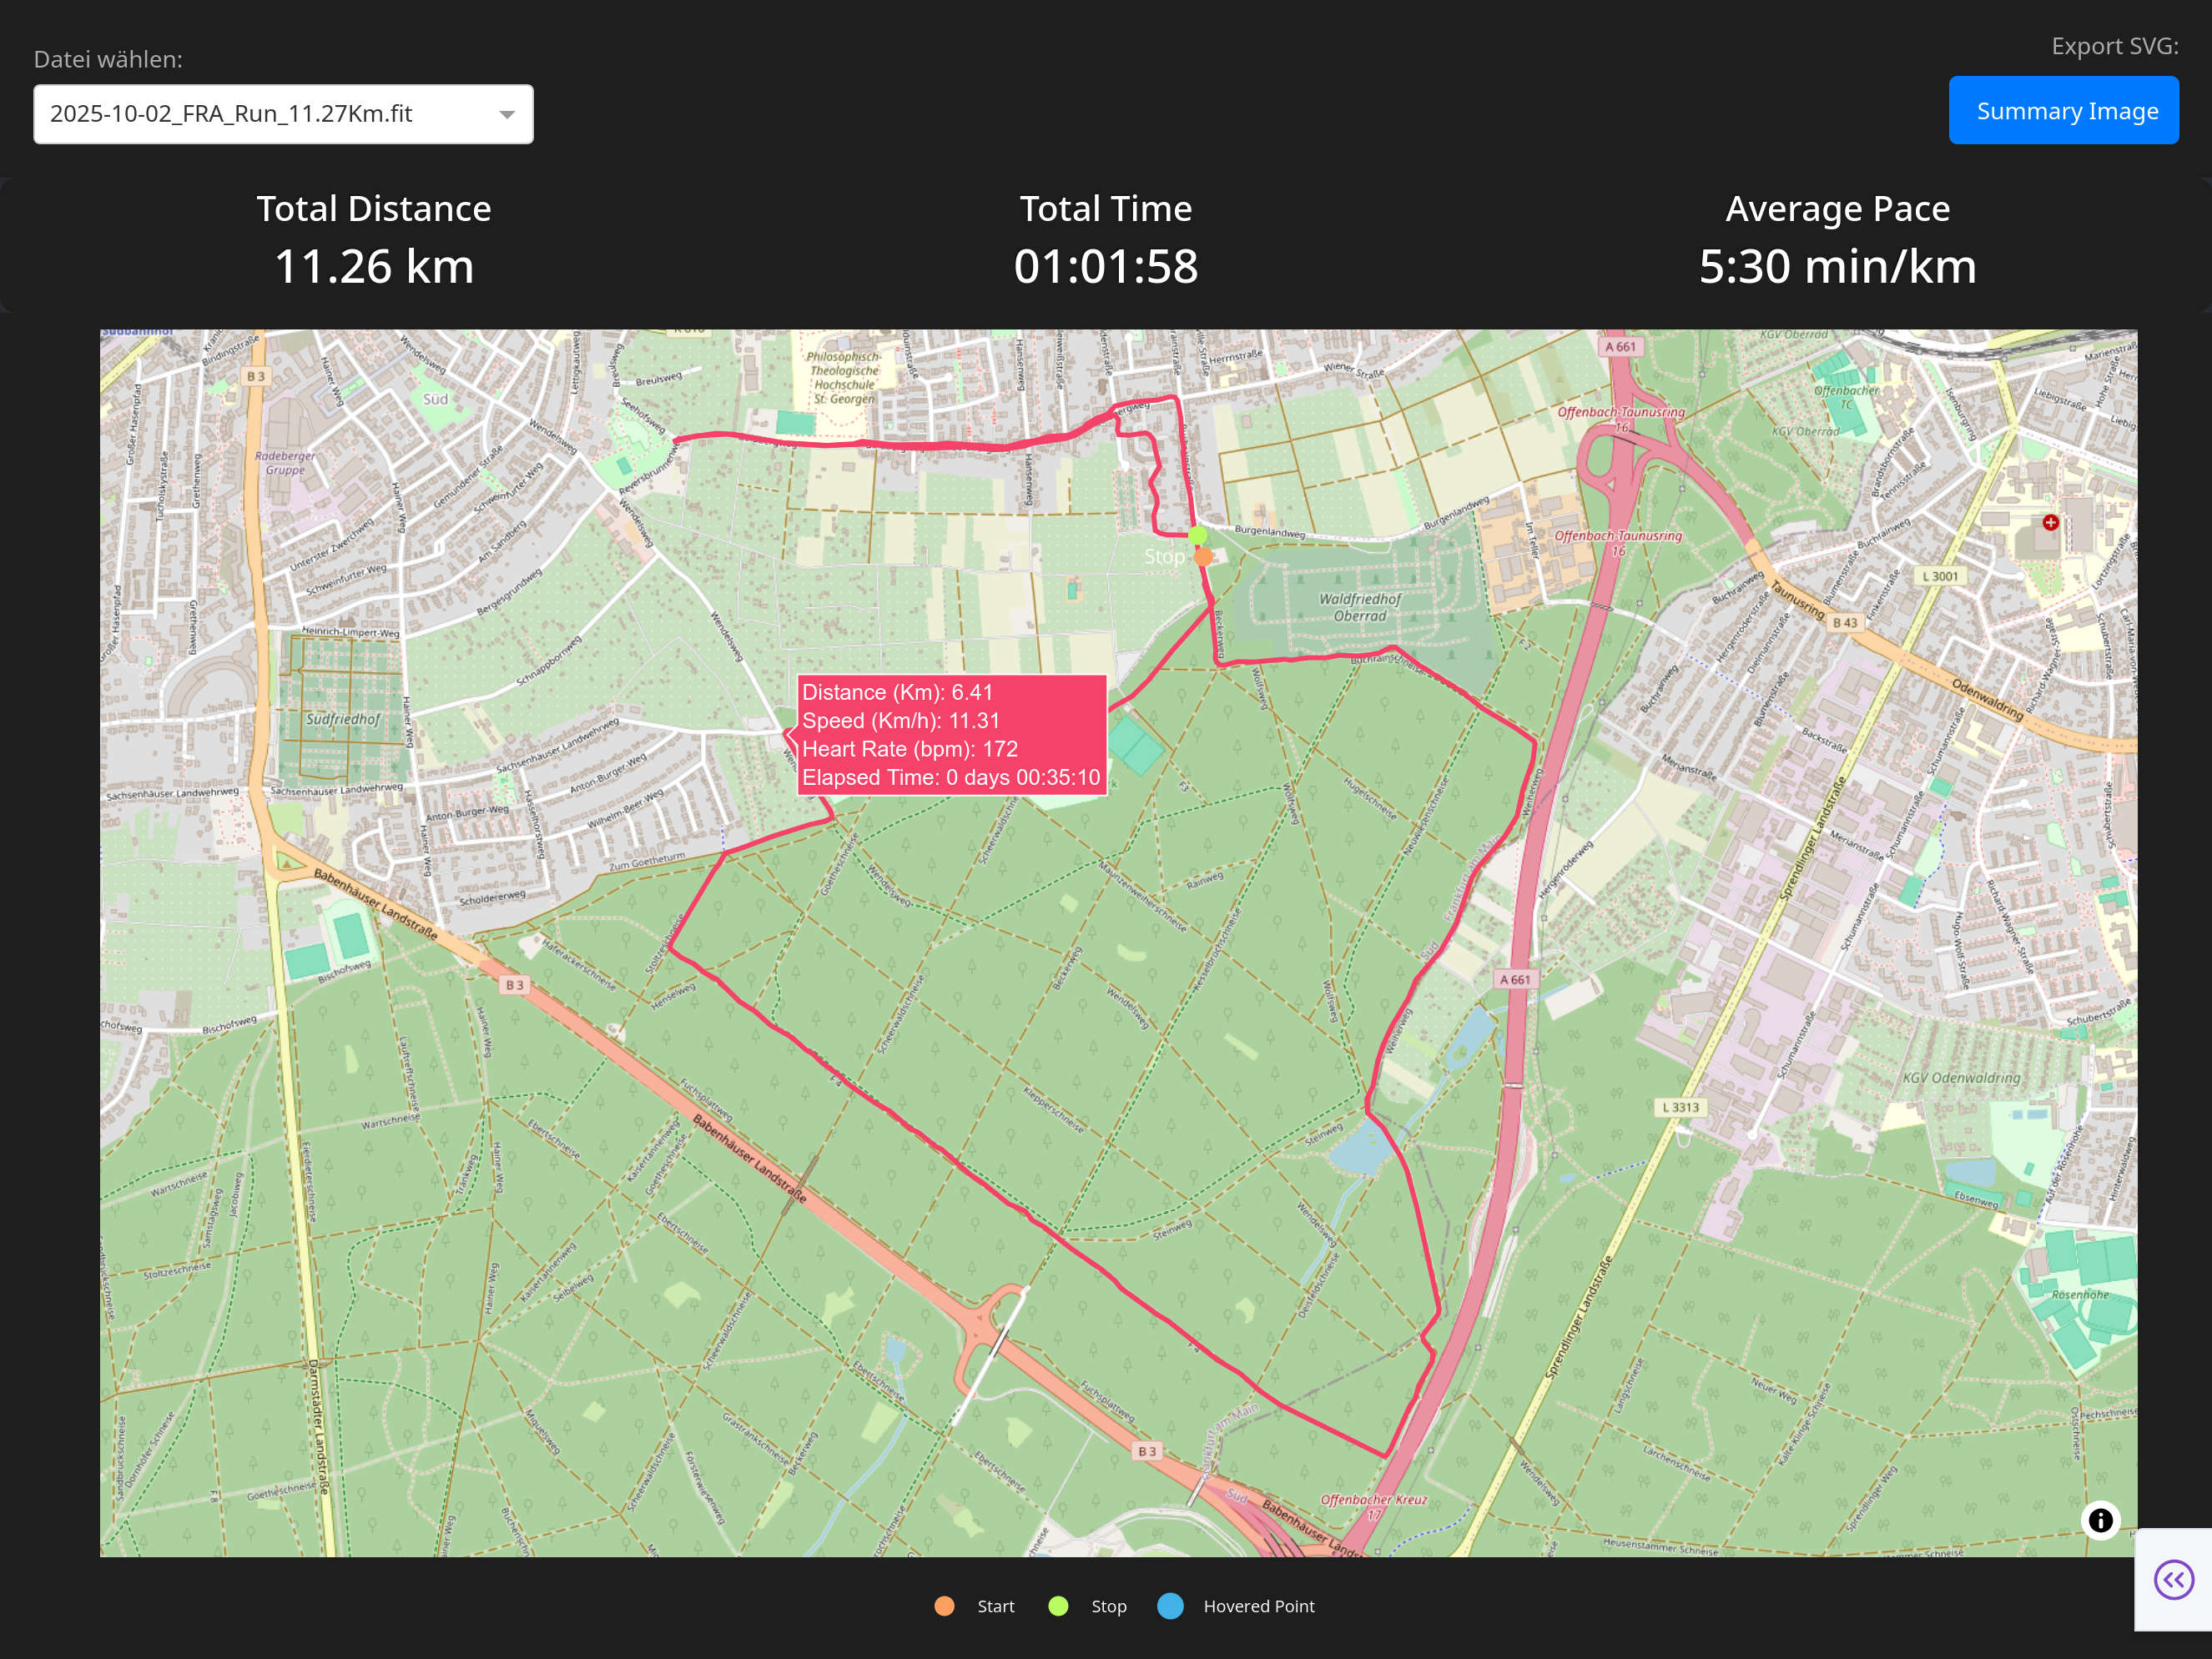
Task: Click the blue Hovered Point legend marker
Action: (x=1170, y=1606)
